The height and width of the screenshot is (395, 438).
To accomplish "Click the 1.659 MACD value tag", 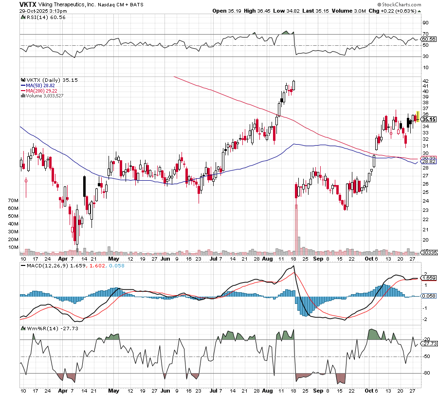I will [x=428, y=278].
